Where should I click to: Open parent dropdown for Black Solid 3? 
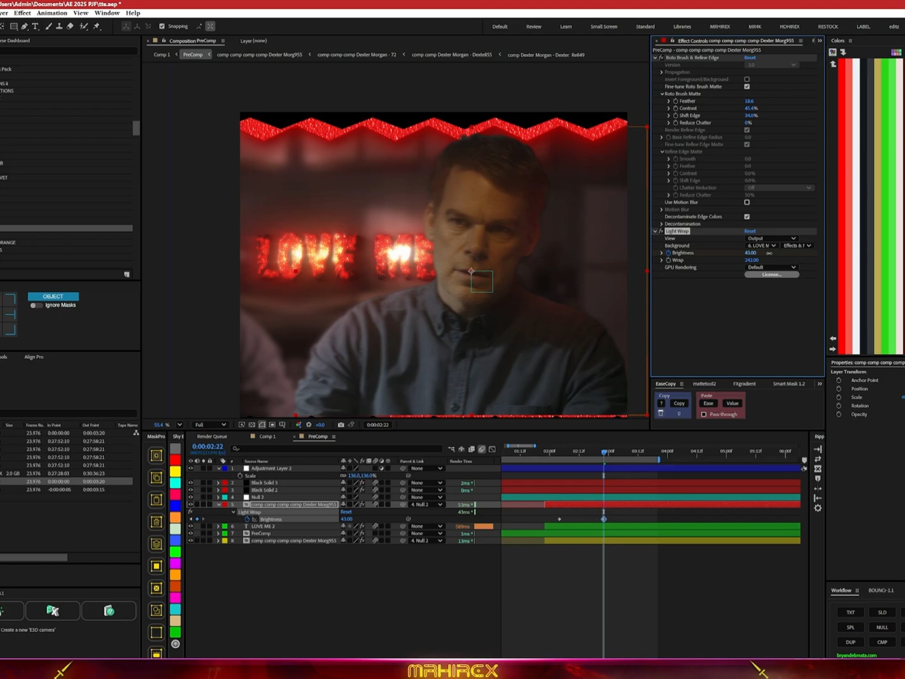pyautogui.click(x=426, y=483)
